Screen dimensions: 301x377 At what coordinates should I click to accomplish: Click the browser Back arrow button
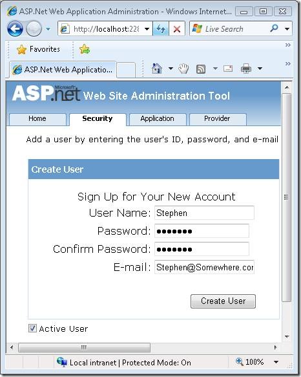15,29
